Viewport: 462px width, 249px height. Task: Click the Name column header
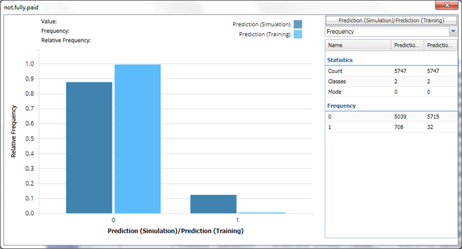click(358, 45)
